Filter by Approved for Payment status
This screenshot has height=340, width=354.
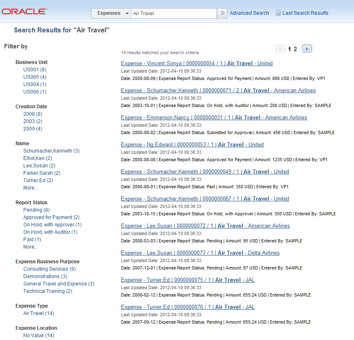coord(51,217)
